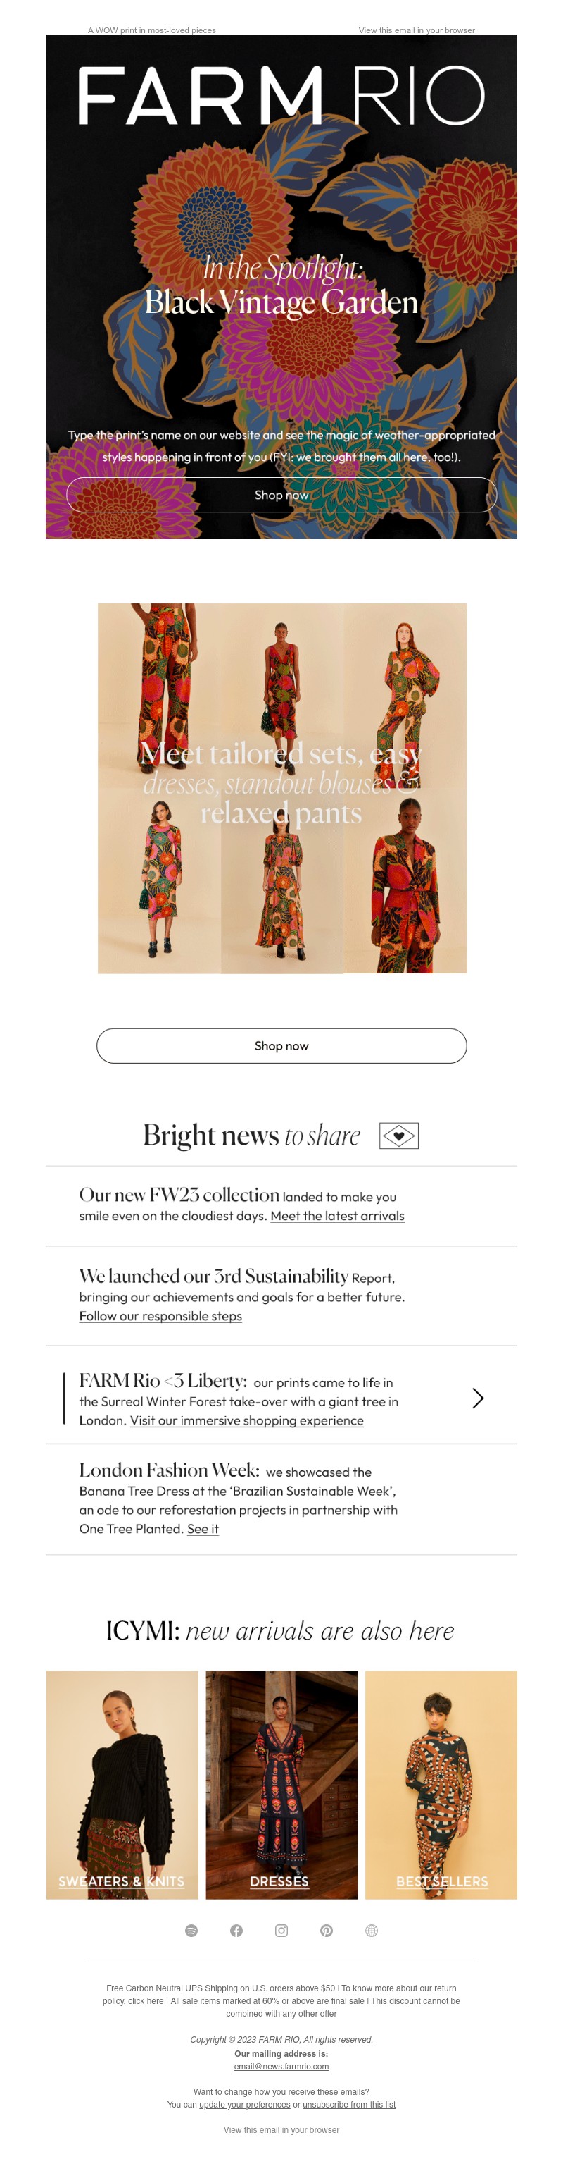This screenshot has height=2171, width=563.
Task: Select the Dresses category image
Action: [281, 1785]
